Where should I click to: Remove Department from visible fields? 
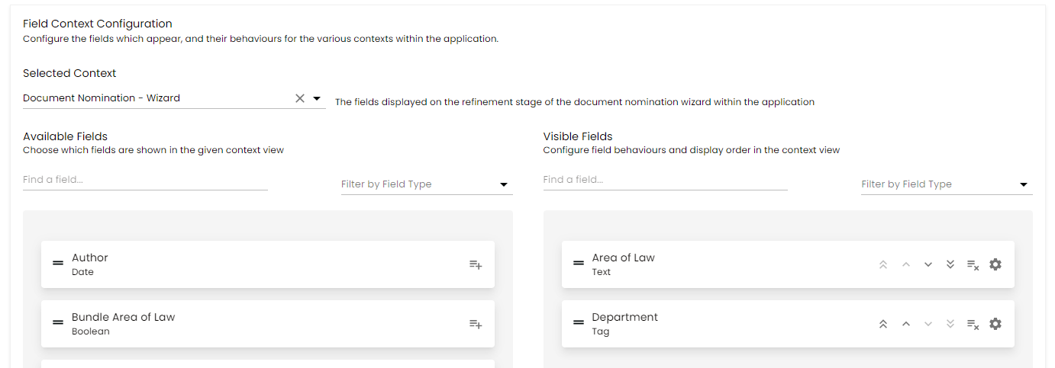point(973,325)
